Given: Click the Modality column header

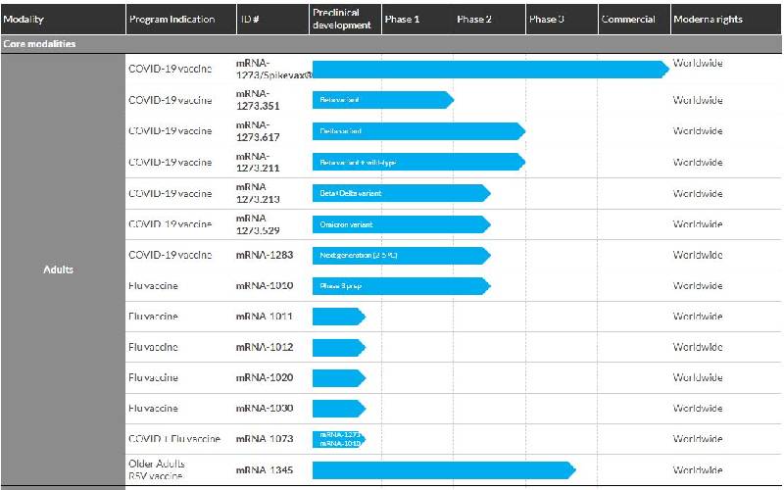Looking at the screenshot, I should coord(24,20).
